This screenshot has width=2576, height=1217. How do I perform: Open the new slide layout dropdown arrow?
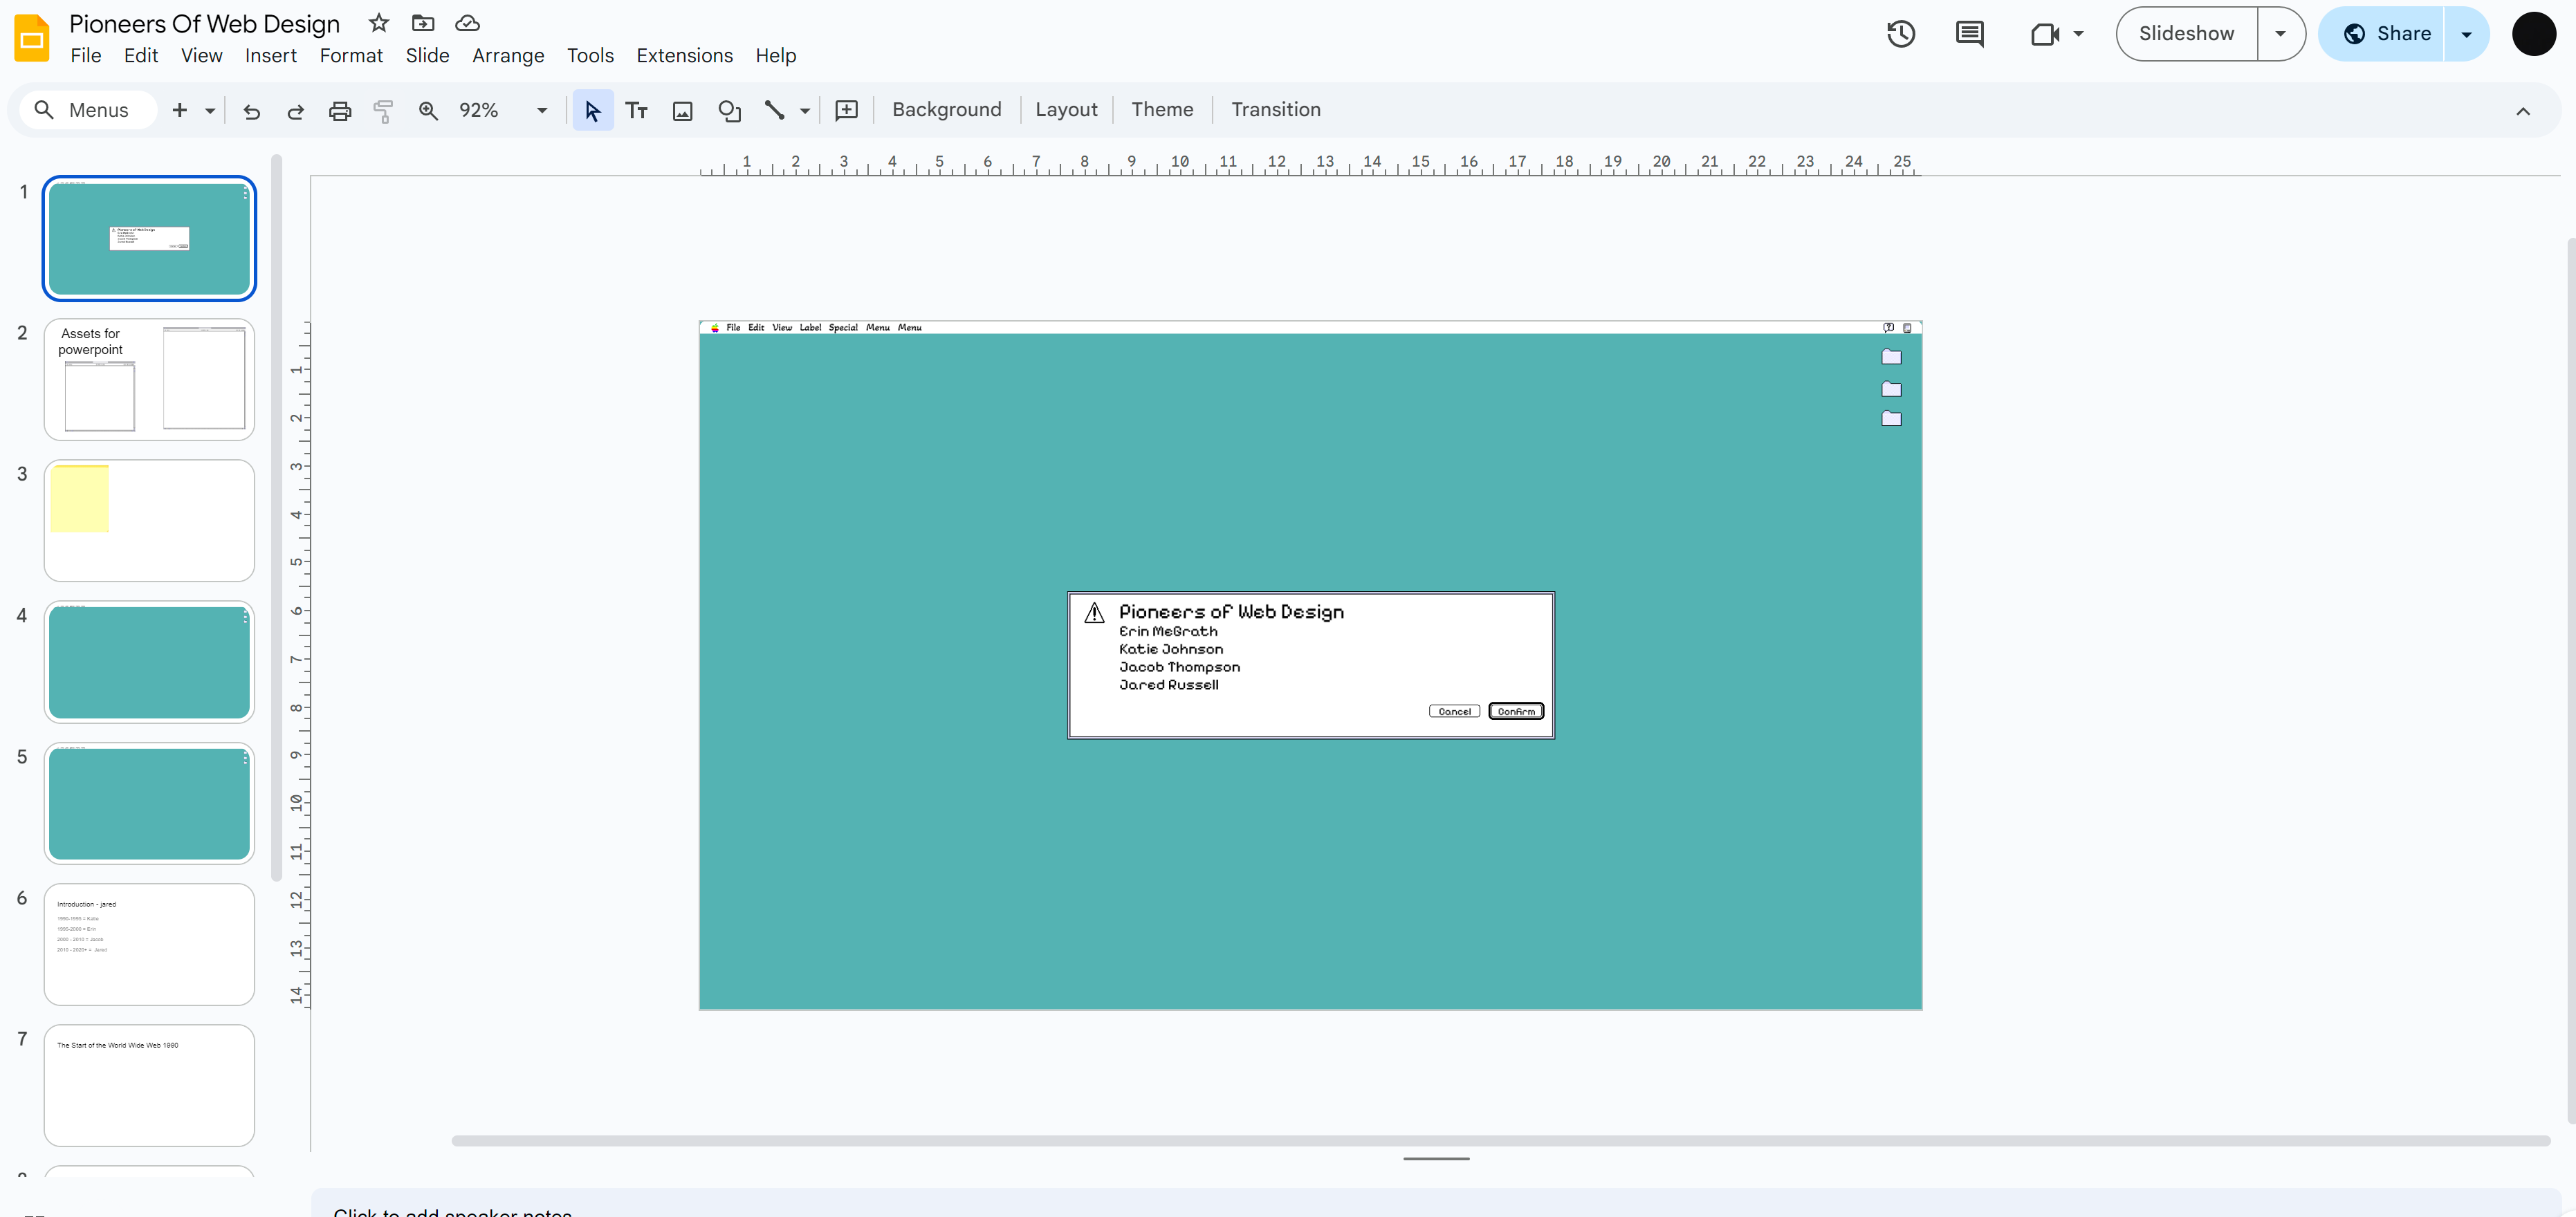(x=209, y=110)
